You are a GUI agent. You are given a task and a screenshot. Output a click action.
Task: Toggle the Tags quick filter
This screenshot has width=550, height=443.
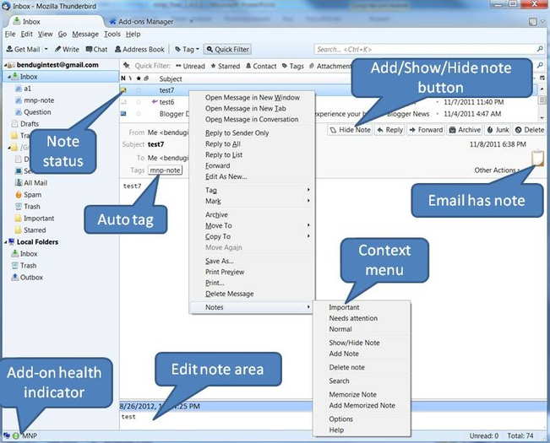pos(293,66)
